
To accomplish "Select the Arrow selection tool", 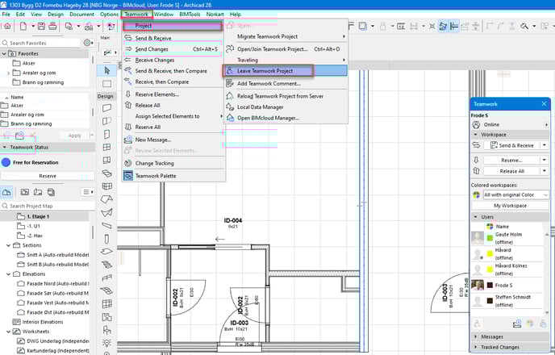I will pos(107,71).
